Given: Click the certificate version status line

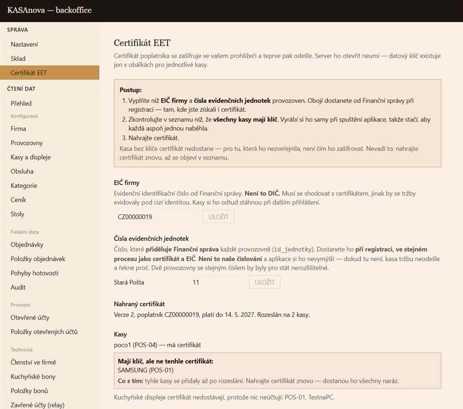Looking at the screenshot, I should pyautogui.click(x=212, y=315).
